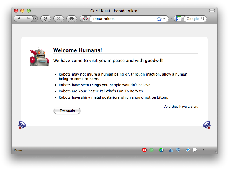Click the blue tag icon
This screenshot has height=170, width=229.
[x=188, y=150]
